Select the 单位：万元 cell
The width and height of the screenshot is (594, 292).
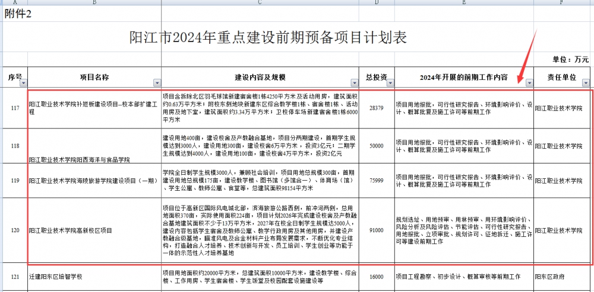570,59
